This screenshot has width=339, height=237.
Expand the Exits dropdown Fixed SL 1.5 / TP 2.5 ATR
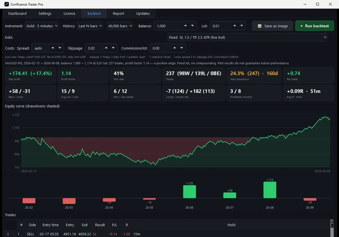[x=247, y=37]
